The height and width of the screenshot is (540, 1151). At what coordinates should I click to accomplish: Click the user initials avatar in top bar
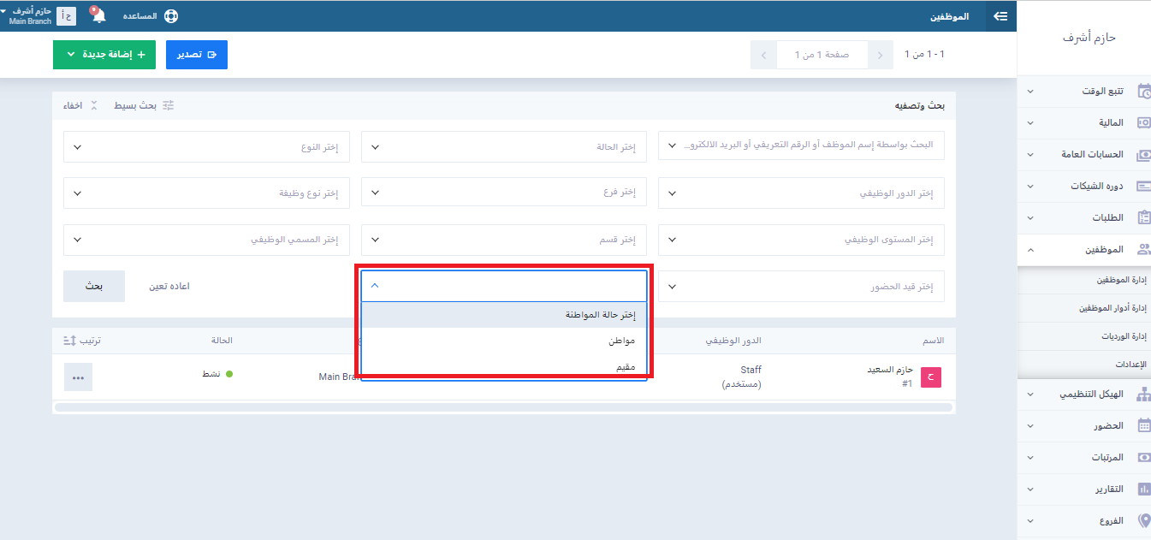(x=67, y=16)
